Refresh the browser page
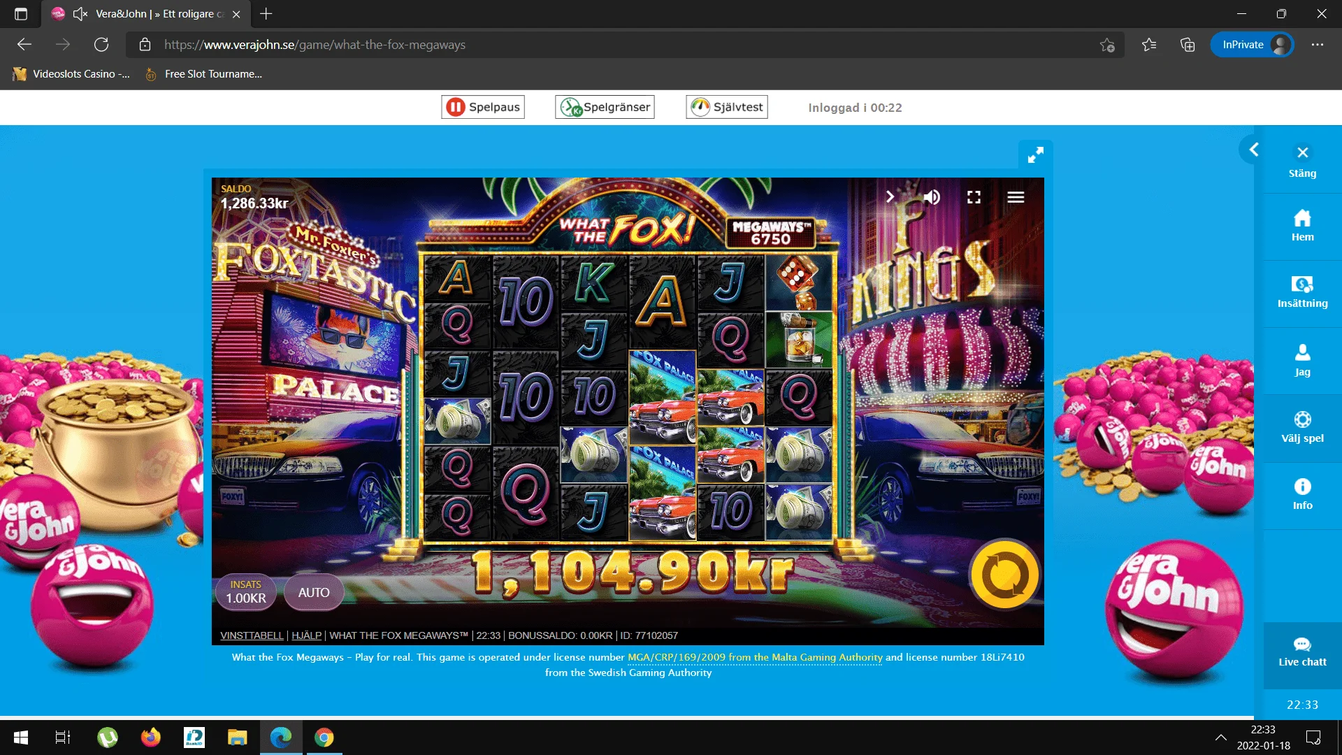The image size is (1342, 755). 101,45
